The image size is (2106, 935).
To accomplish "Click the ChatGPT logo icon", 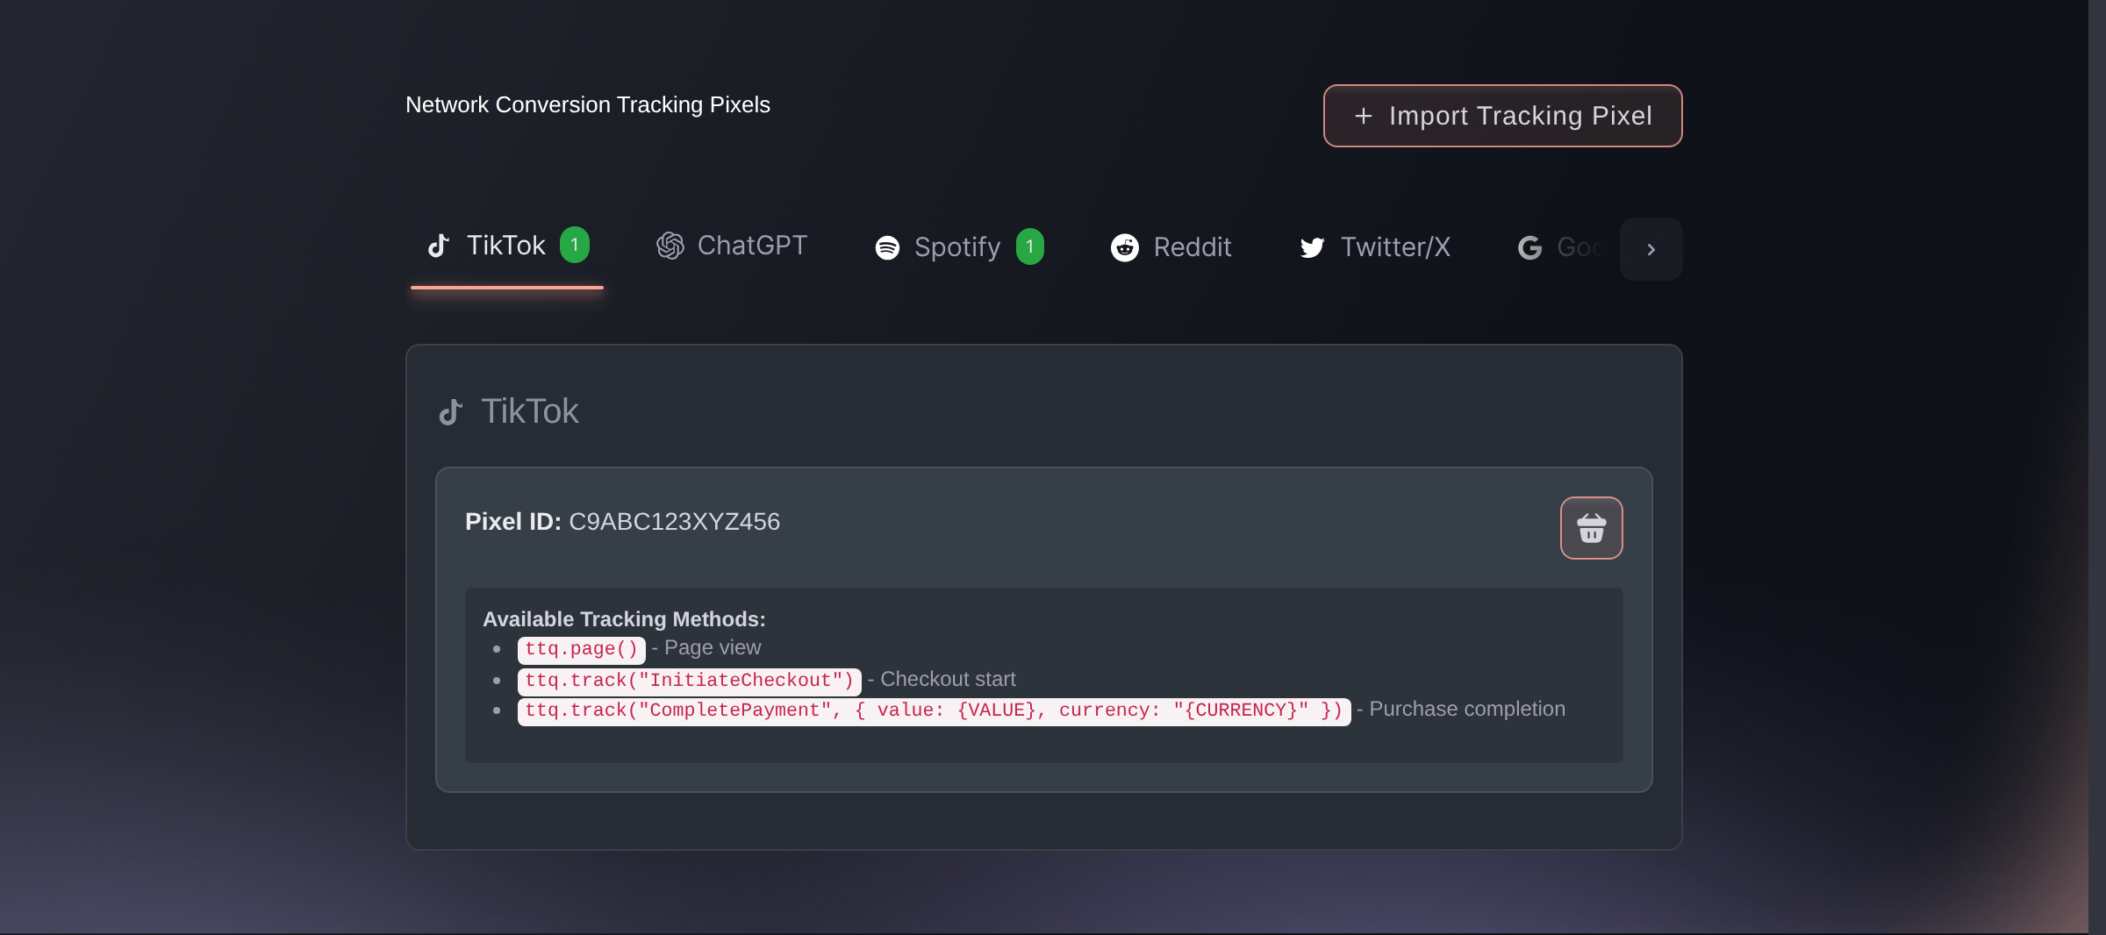I will coord(670,246).
